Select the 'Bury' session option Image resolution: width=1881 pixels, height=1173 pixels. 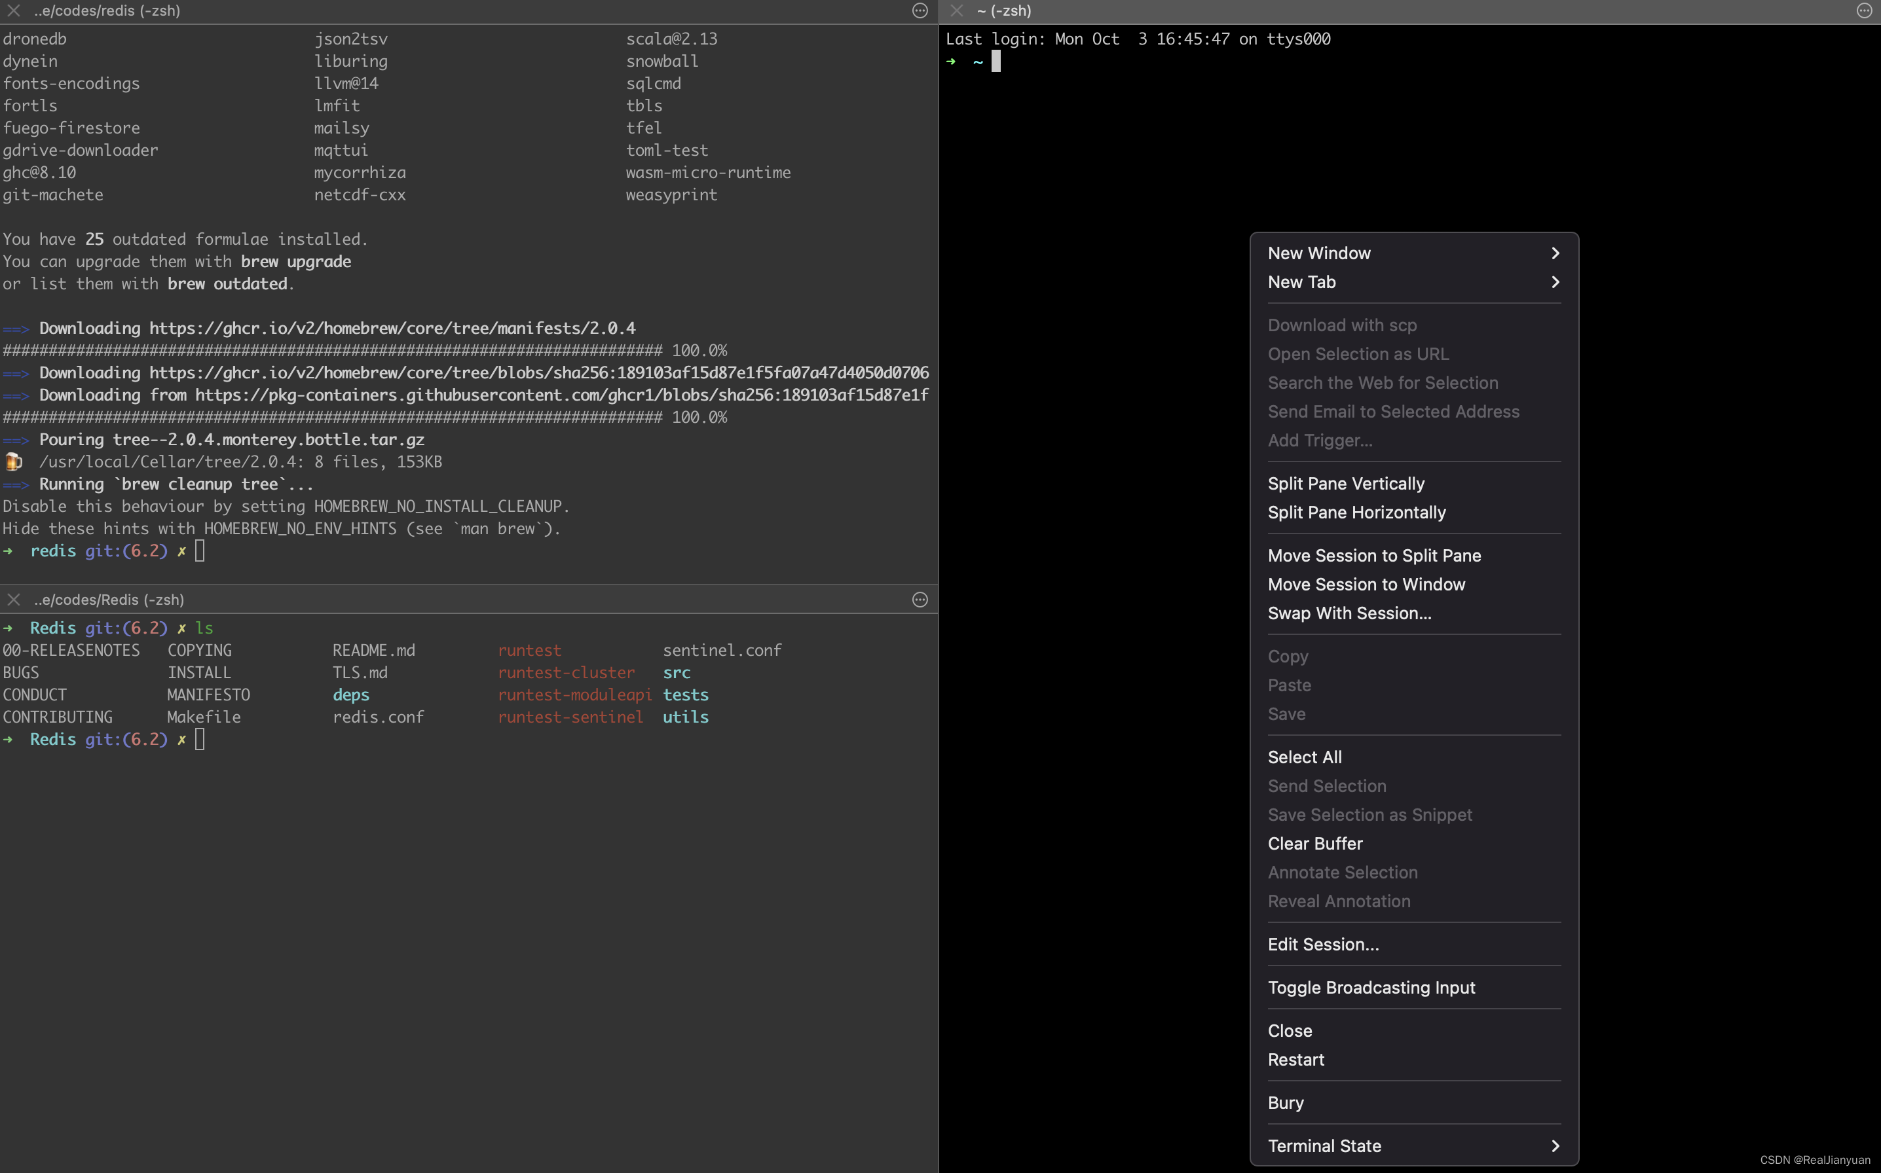pyautogui.click(x=1286, y=1102)
